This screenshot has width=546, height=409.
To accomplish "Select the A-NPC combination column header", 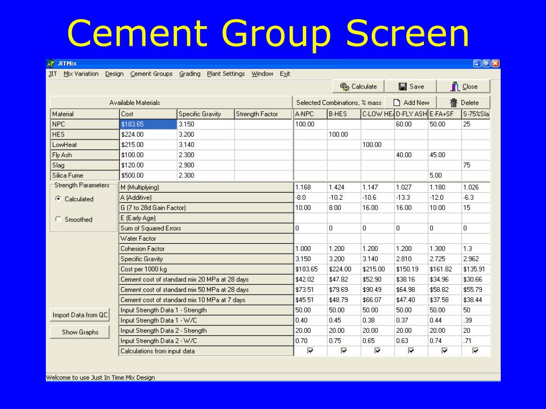I will pos(310,114).
